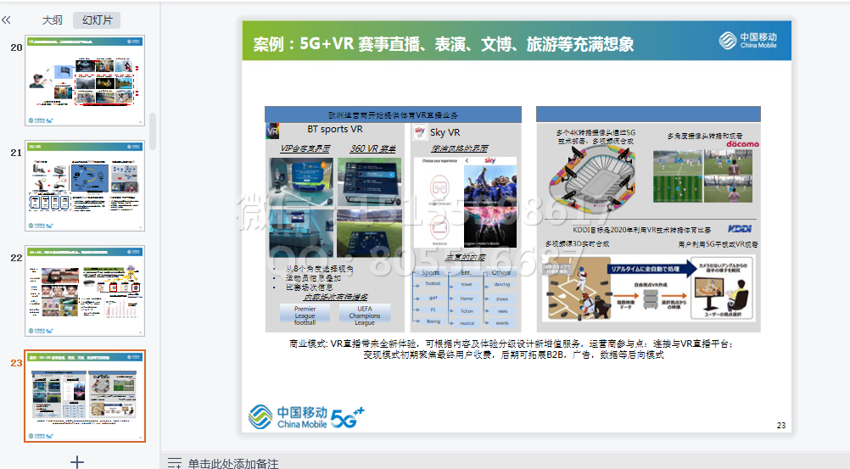Switch to the 大纲 outline tab
Screen dimensions: 850x469
[52, 20]
